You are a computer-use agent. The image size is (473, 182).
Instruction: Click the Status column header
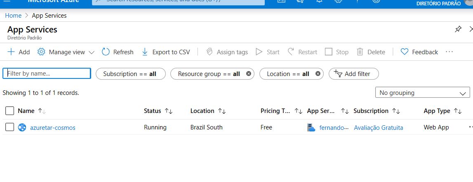click(x=152, y=111)
